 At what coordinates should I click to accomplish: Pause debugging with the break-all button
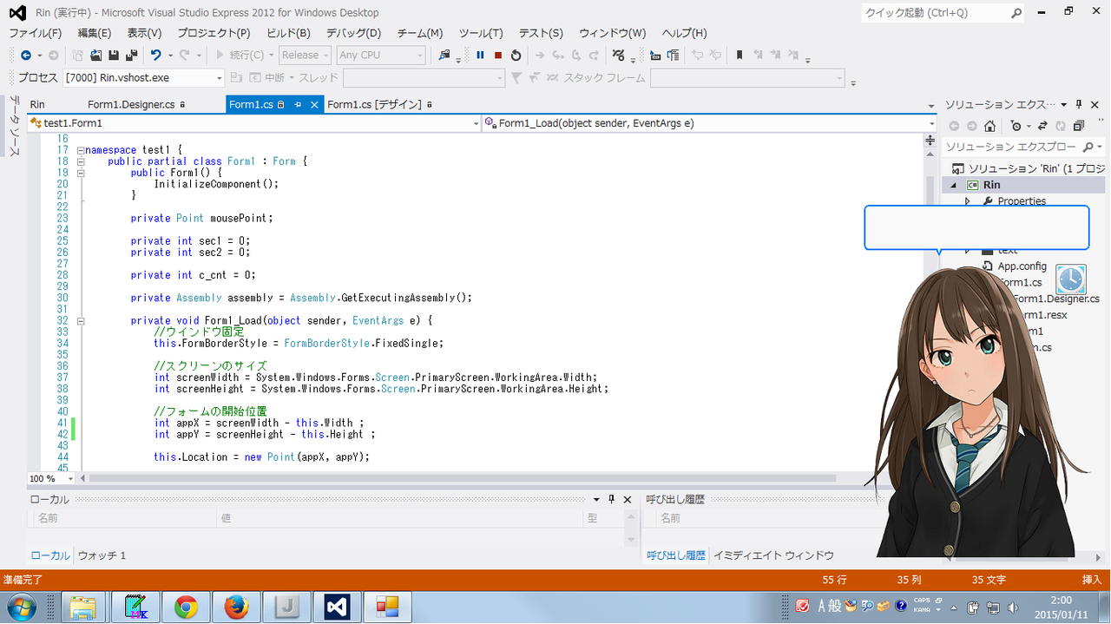point(480,55)
